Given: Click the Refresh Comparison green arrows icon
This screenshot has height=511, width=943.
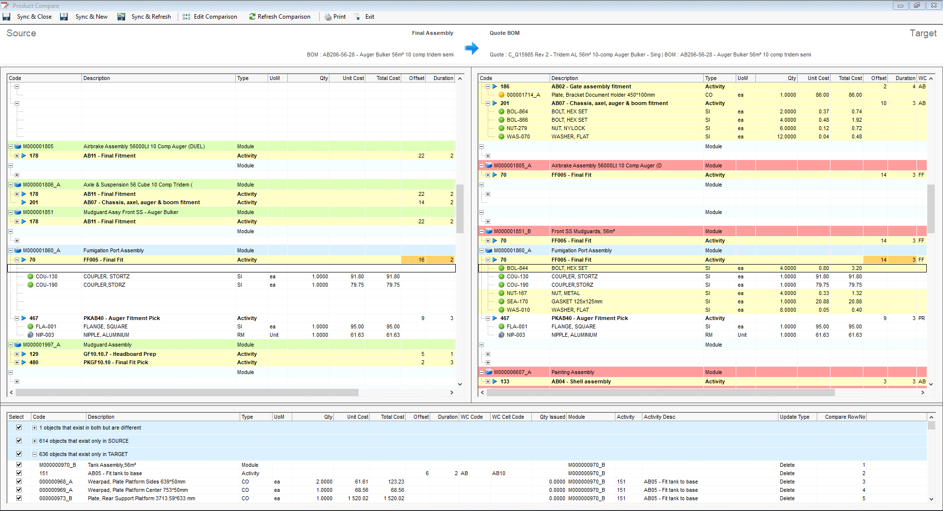Looking at the screenshot, I should click(252, 17).
